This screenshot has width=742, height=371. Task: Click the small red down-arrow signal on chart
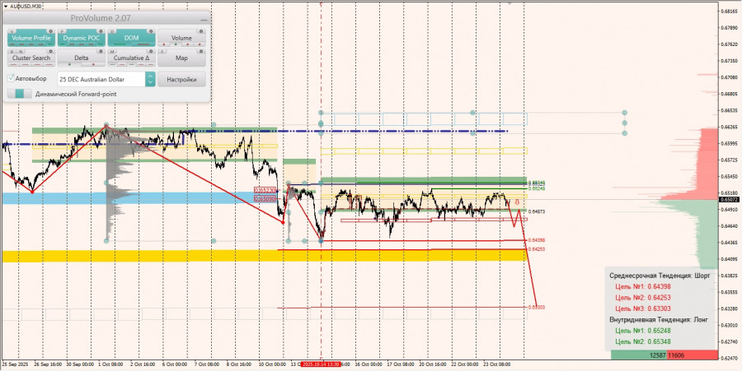517,202
